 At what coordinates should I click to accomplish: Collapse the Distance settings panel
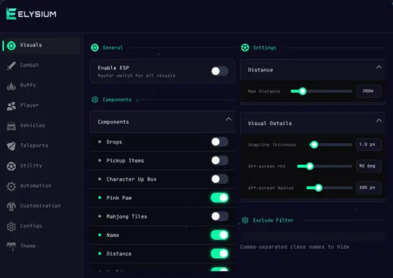point(379,67)
